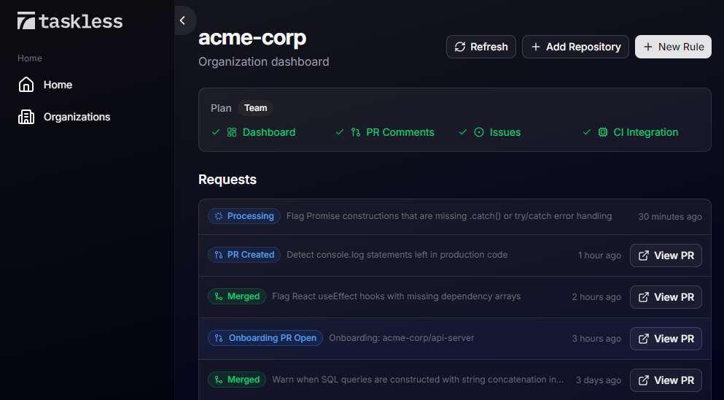Collapse the sidebar with the chevron button
This screenshot has height=400, width=724.
click(184, 20)
